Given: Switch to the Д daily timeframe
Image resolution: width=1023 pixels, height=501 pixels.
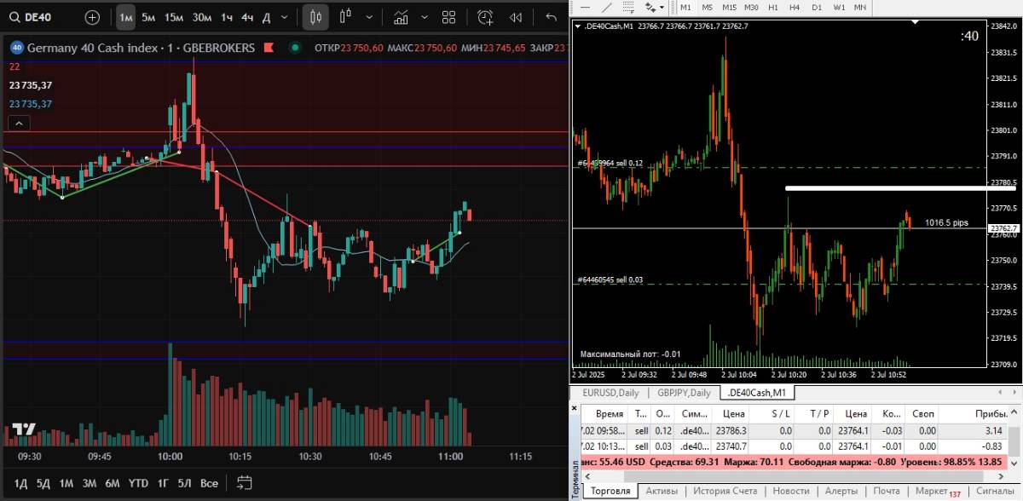Looking at the screenshot, I should pyautogui.click(x=266, y=17).
